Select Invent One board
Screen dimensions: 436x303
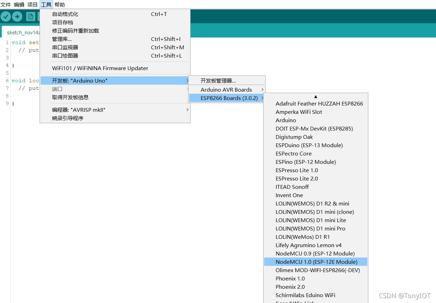pos(316,195)
